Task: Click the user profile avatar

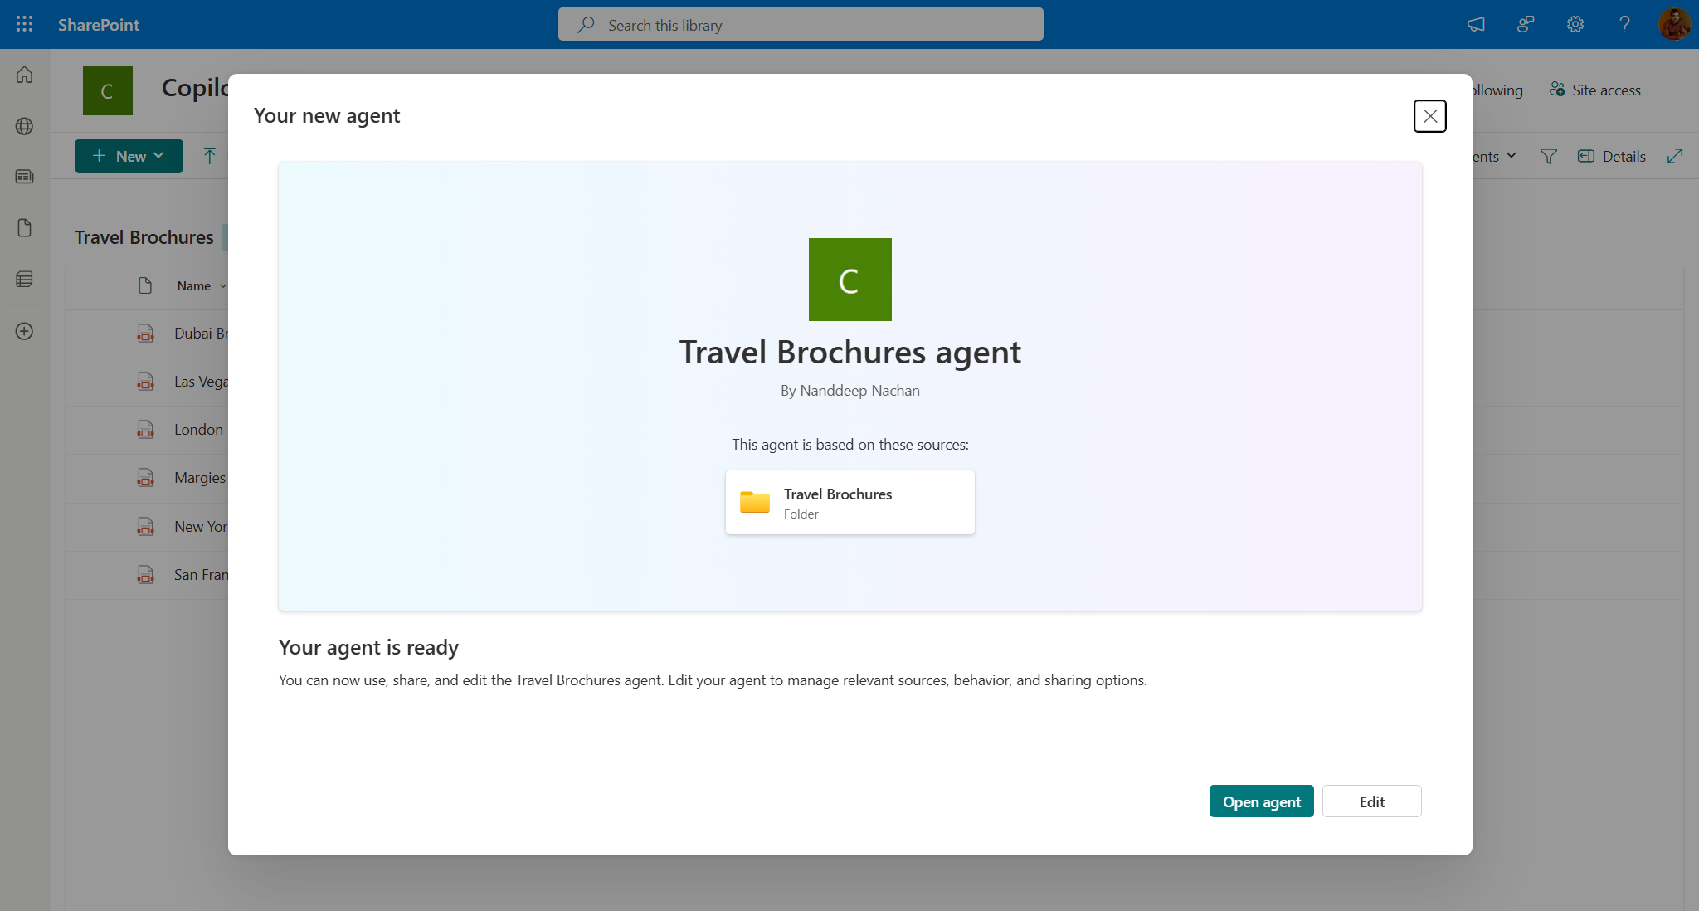Action: coord(1675,24)
